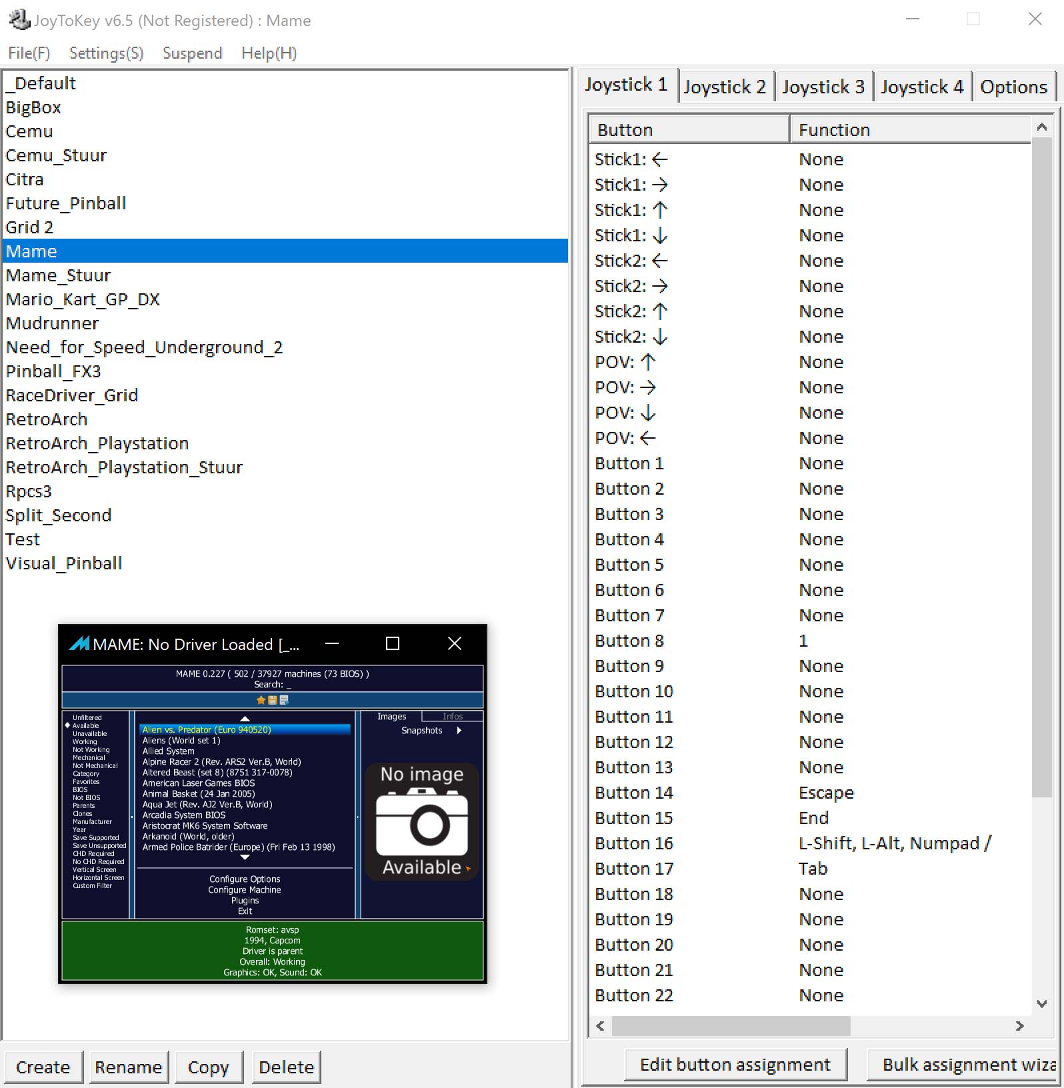Click the scroll down arrow of button list
Screen dimensions: 1064x1088
pos(1042,1003)
